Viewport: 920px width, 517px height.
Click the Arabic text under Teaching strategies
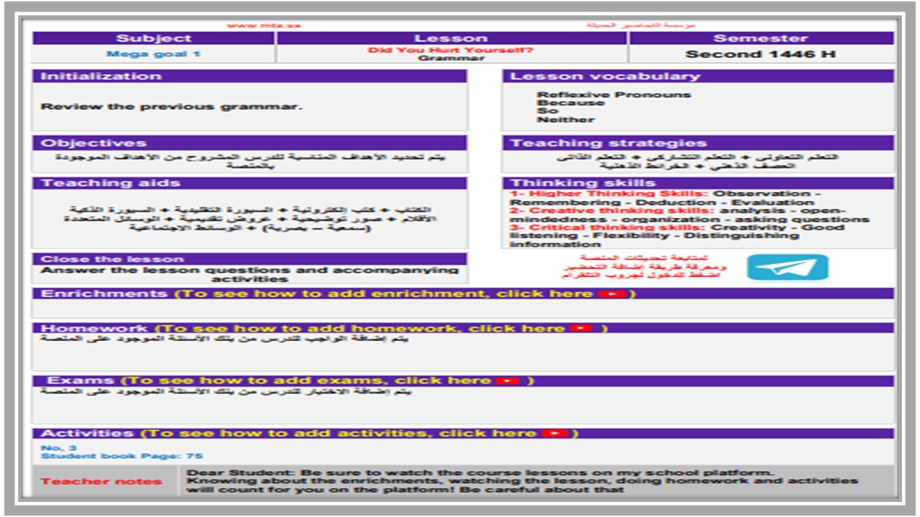point(697,161)
